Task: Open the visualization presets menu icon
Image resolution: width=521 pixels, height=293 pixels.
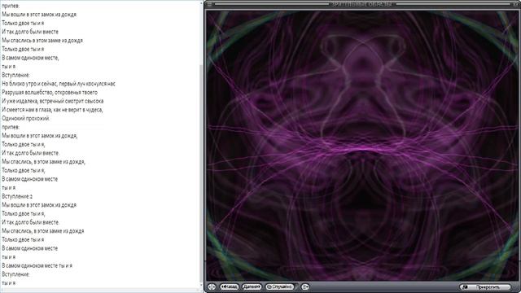Action: pyautogui.click(x=305, y=286)
